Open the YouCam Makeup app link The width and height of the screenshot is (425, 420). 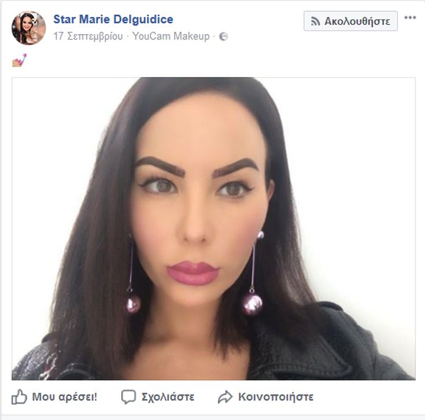click(x=171, y=36)
